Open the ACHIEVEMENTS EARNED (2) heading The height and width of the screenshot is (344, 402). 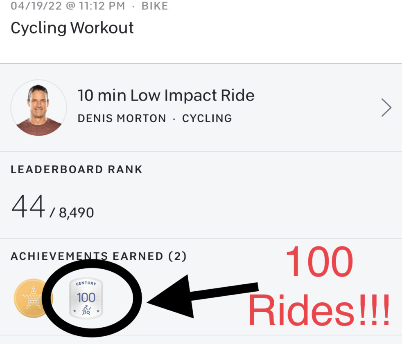(99, 257)
